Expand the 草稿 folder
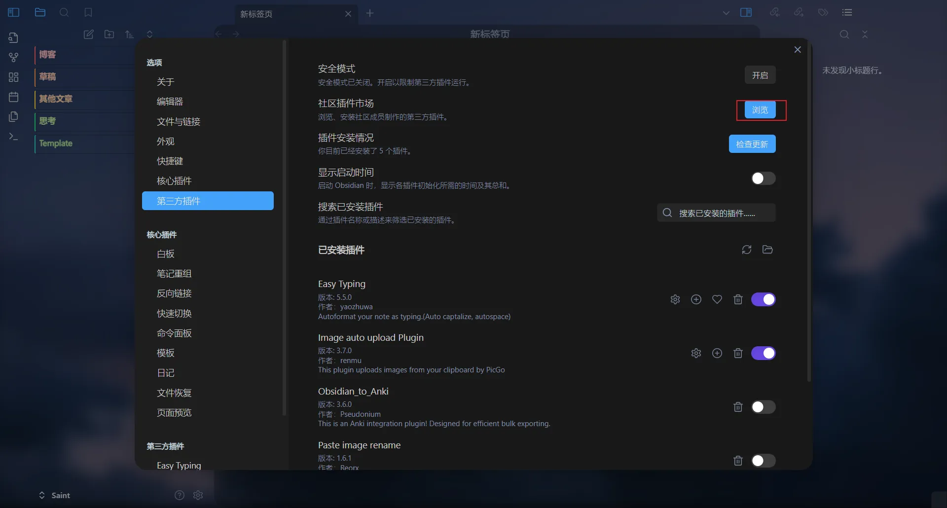 [85, 77]
